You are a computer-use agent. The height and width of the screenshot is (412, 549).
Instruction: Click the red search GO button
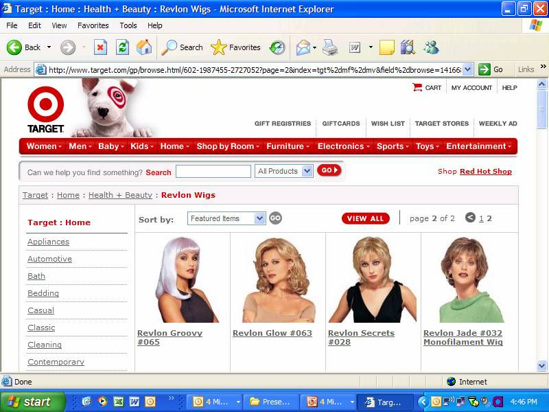point(329,170)
